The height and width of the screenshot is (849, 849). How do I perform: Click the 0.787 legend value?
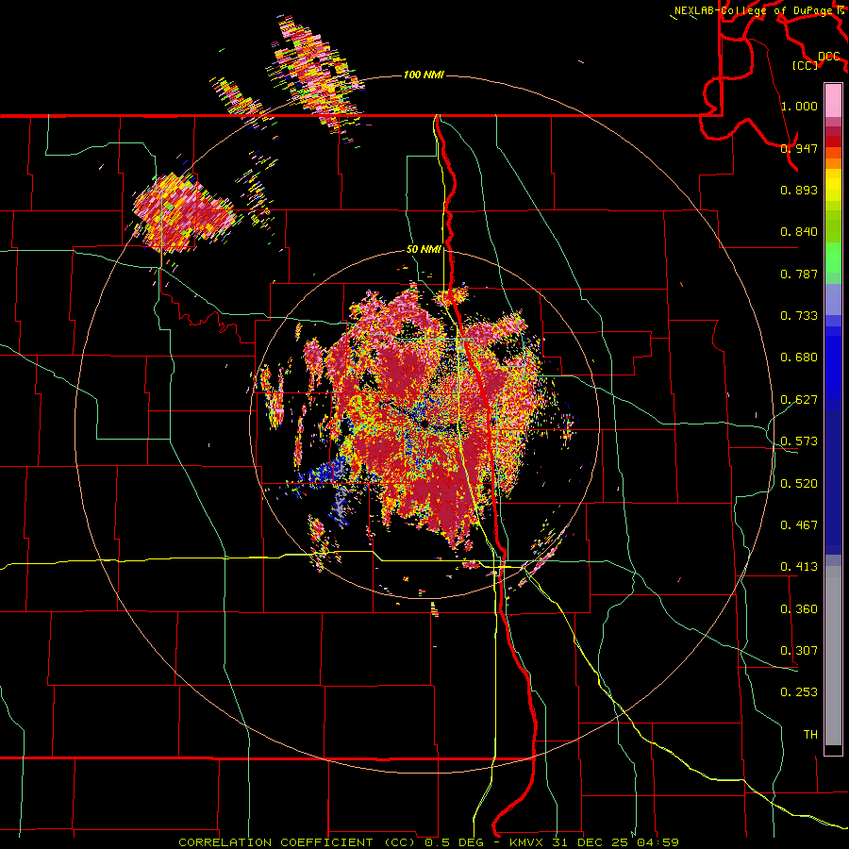(x=799, y=274)
